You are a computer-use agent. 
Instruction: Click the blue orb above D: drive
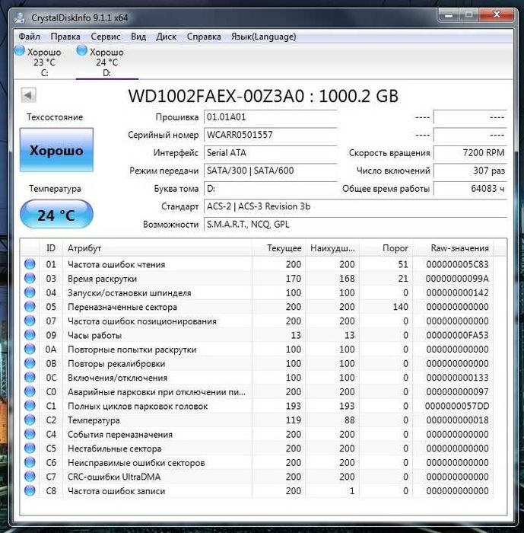[x=82, y=51]
